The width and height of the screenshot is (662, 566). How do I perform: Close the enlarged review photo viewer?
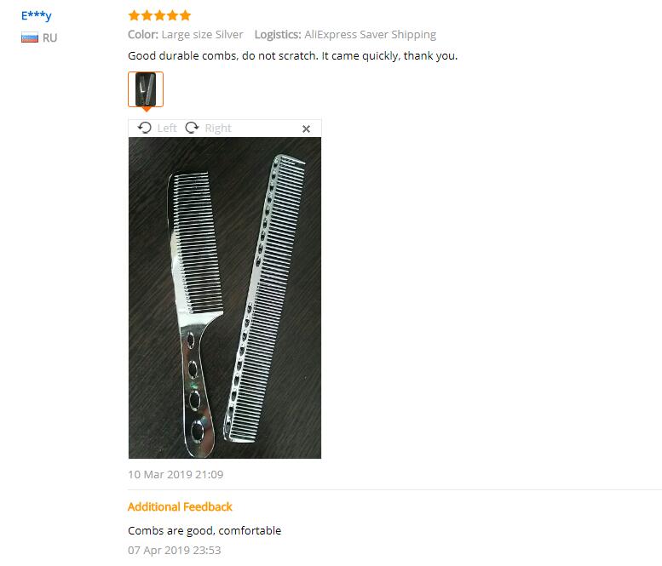click(x=307, y=129)
